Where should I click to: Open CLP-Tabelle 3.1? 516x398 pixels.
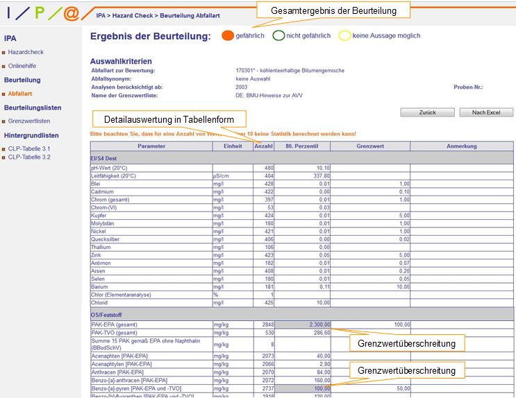click(29, 148)
